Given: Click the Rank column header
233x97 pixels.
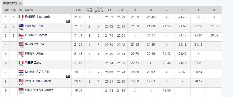Looking at the screenshot, I should [6, 10].
